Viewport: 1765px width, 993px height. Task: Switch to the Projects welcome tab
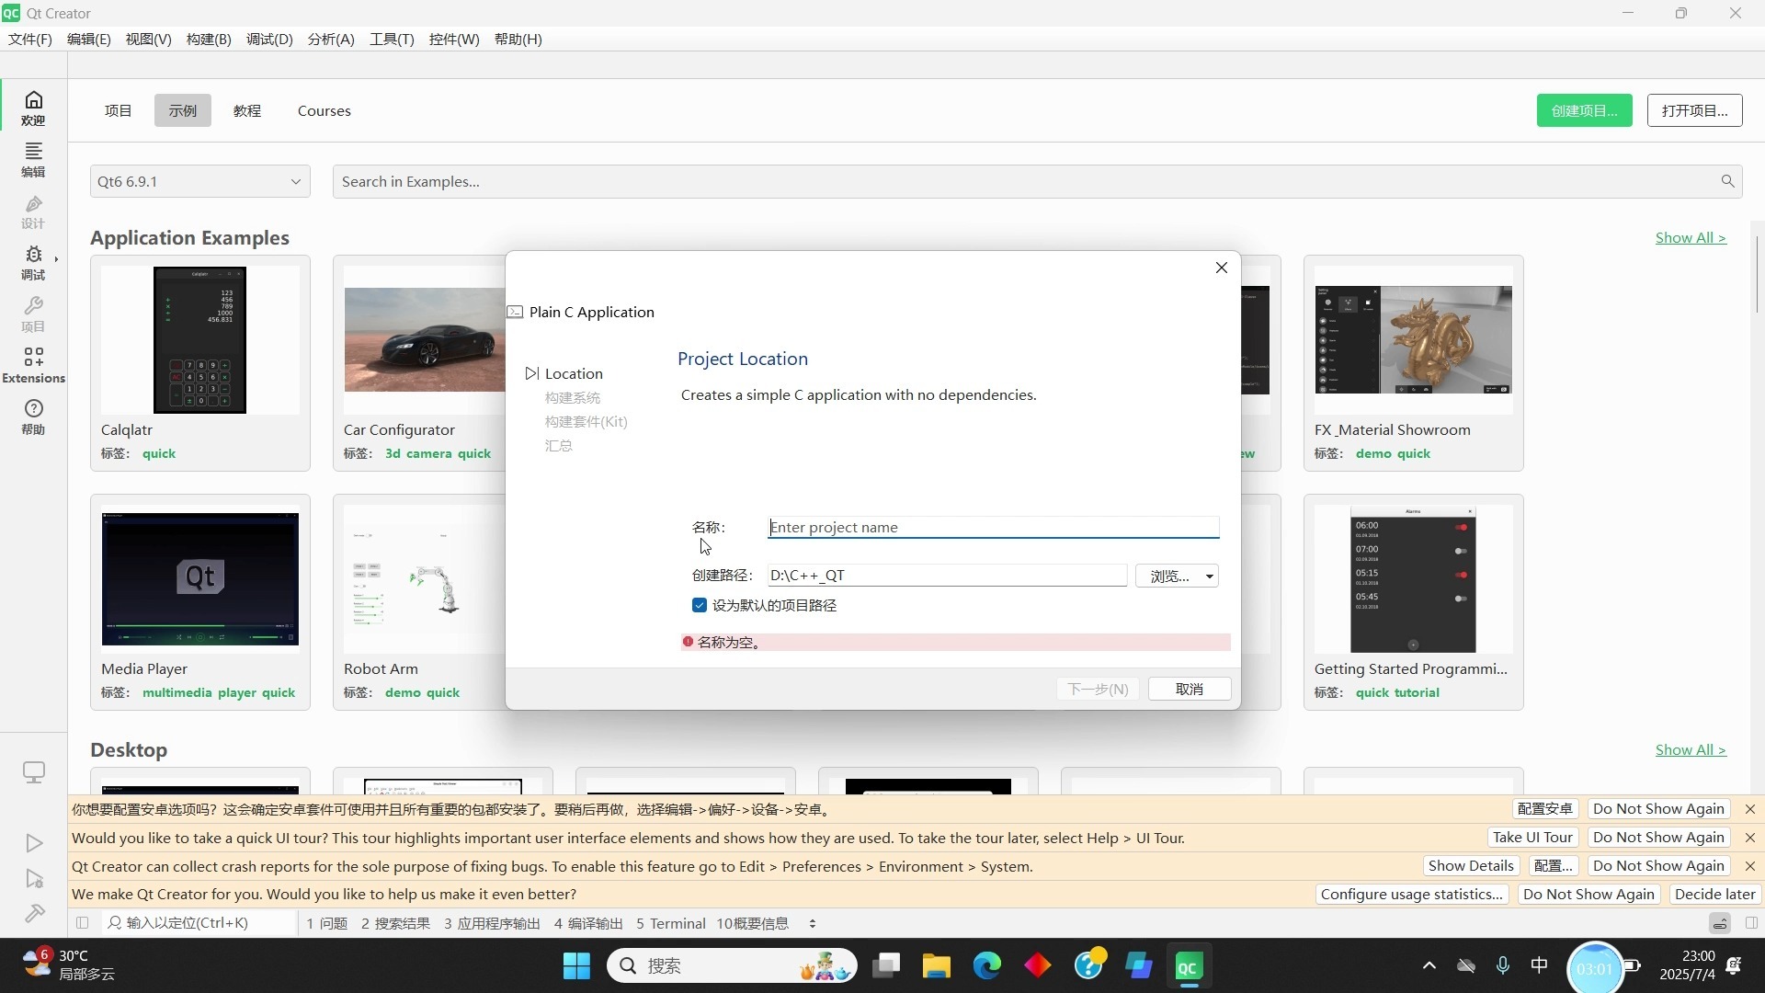tap(119, 110)
